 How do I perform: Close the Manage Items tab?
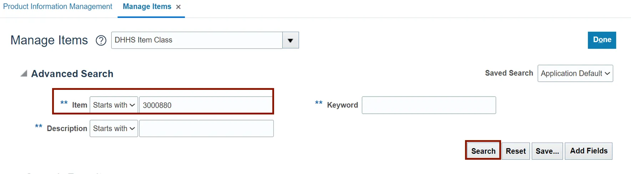[178, 7]
